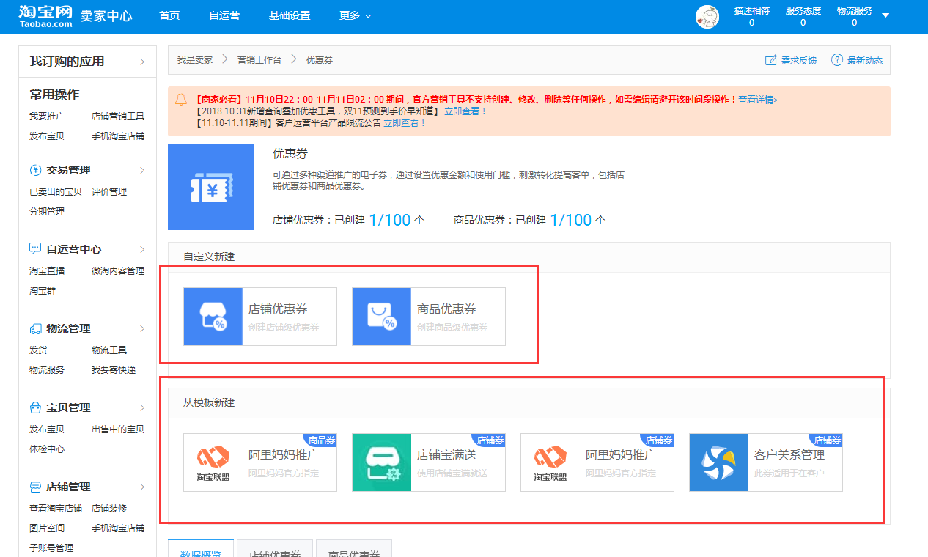
Task: Open 自运营 in top navigation
Action: click(224, 15)
